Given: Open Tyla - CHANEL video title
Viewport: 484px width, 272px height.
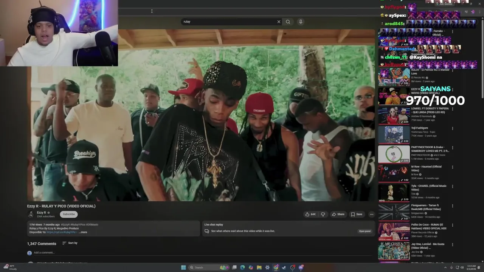Looking at the screenshot, I should pos(429,187).
